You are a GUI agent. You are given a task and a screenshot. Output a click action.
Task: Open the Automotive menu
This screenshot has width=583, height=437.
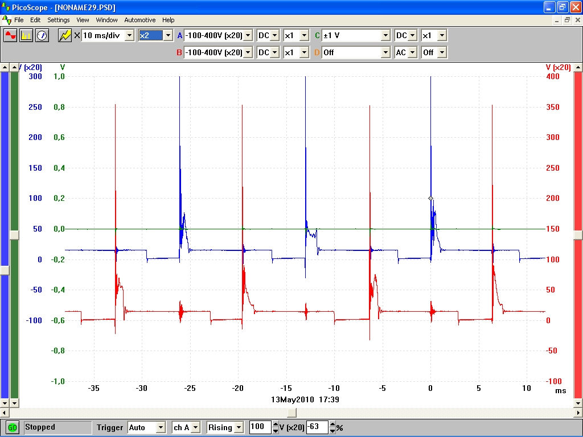139,20
